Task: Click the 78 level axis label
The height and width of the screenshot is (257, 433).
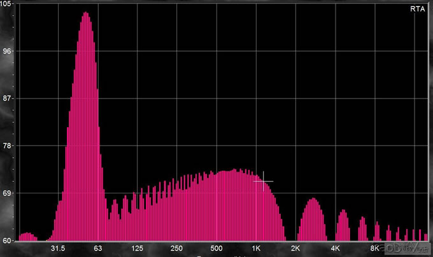Action: (x=9, y=146)
